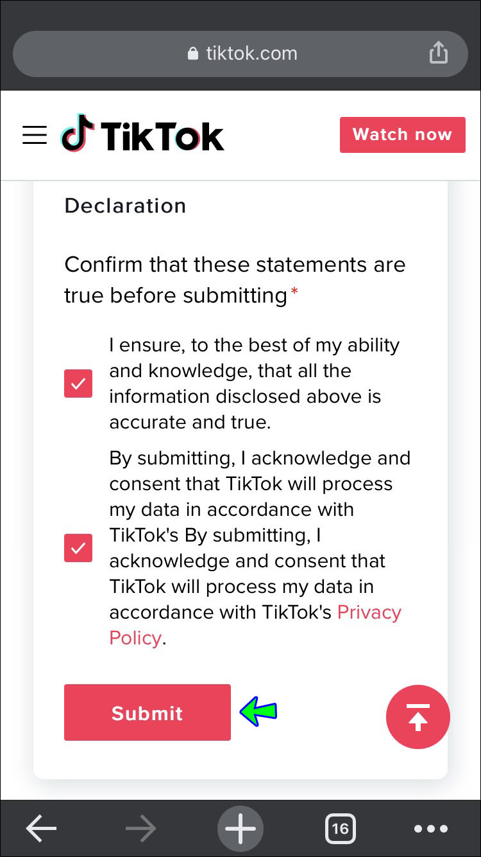Image resolution: width=481 pixels, height=857 pixels.
Task: Tap the share icon in address bar
Action: 438,53
